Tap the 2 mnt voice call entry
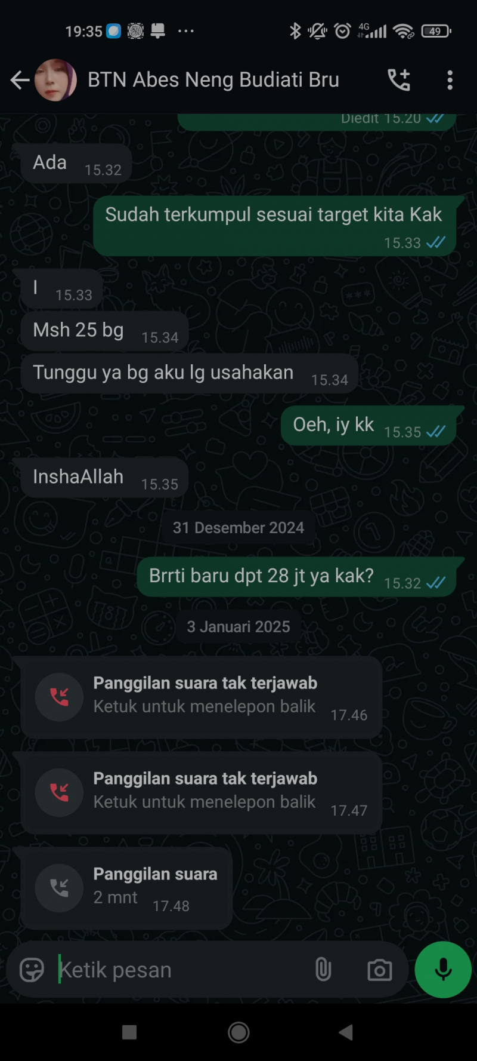Viewport: 477px width, 1061px height. click(126, 888)
